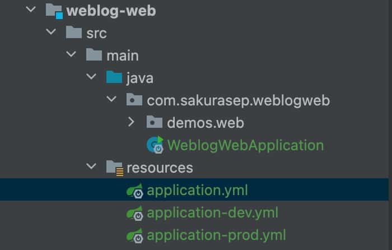Click the com.sakurasep.weblogweb package icon
Viewport: 392px width, 250px height.
[x=134, y=100]
